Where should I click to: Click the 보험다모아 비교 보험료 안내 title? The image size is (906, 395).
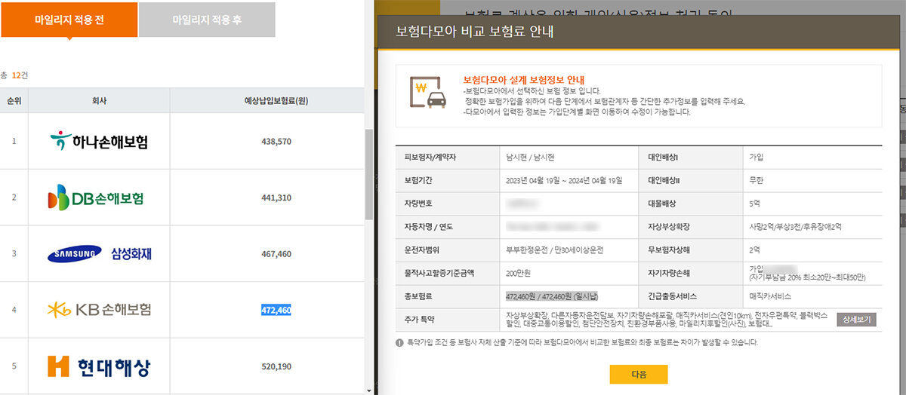tap(475, 32)
